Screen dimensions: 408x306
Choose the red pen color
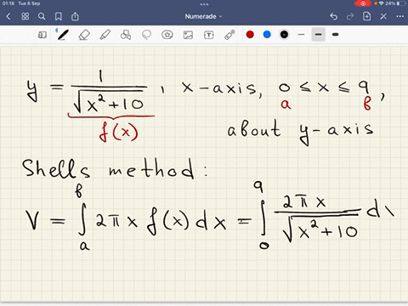(250, 35)
